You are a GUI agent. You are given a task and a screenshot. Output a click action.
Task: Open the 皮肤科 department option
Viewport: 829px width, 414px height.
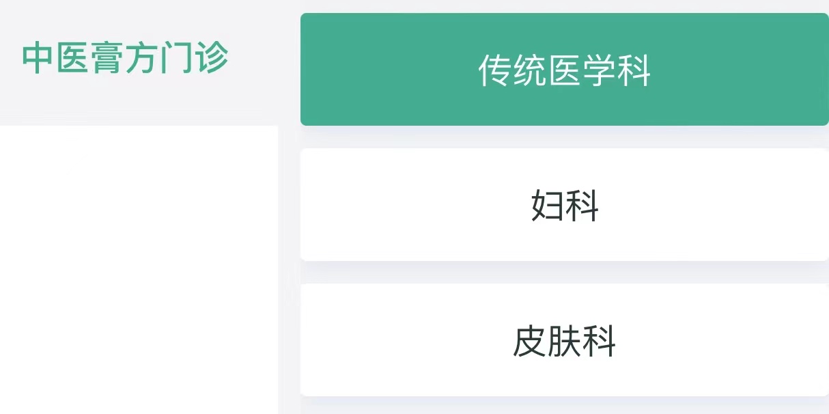click(564, 340)
